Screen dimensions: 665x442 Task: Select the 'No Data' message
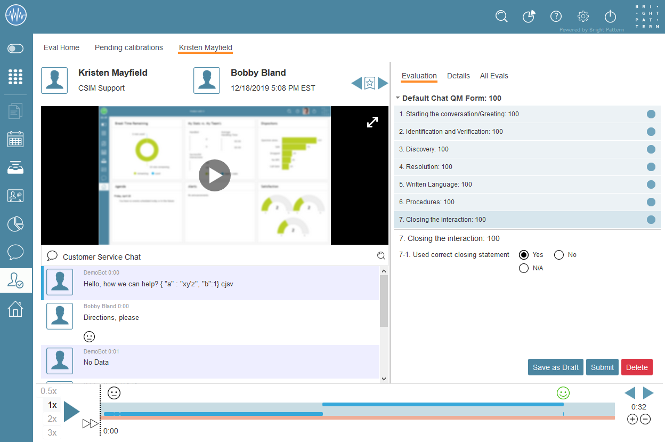coord(210,361)
